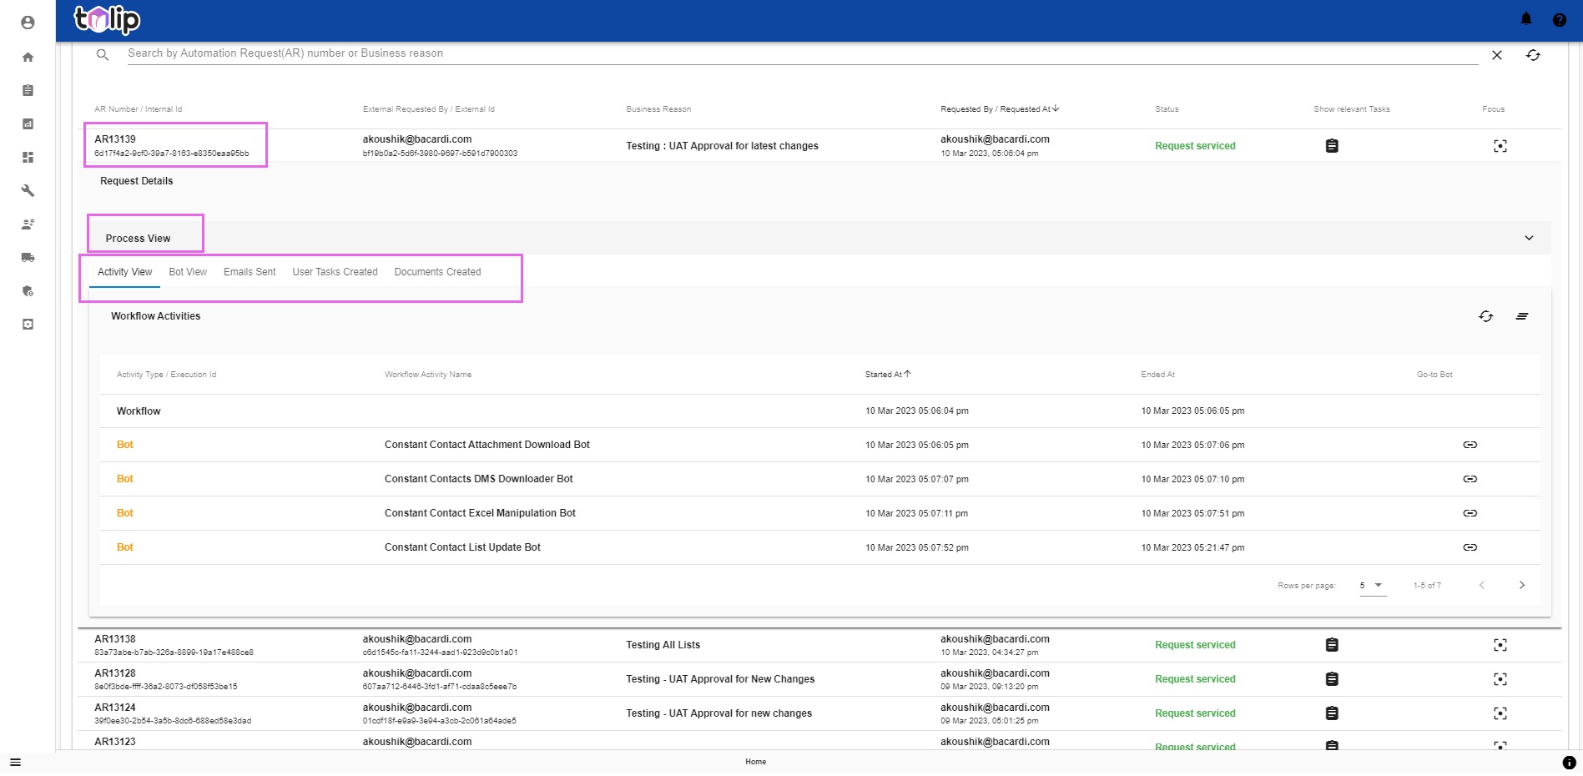
Task: Click Constant Contact List Update Bot name
Action: [462, 547]
